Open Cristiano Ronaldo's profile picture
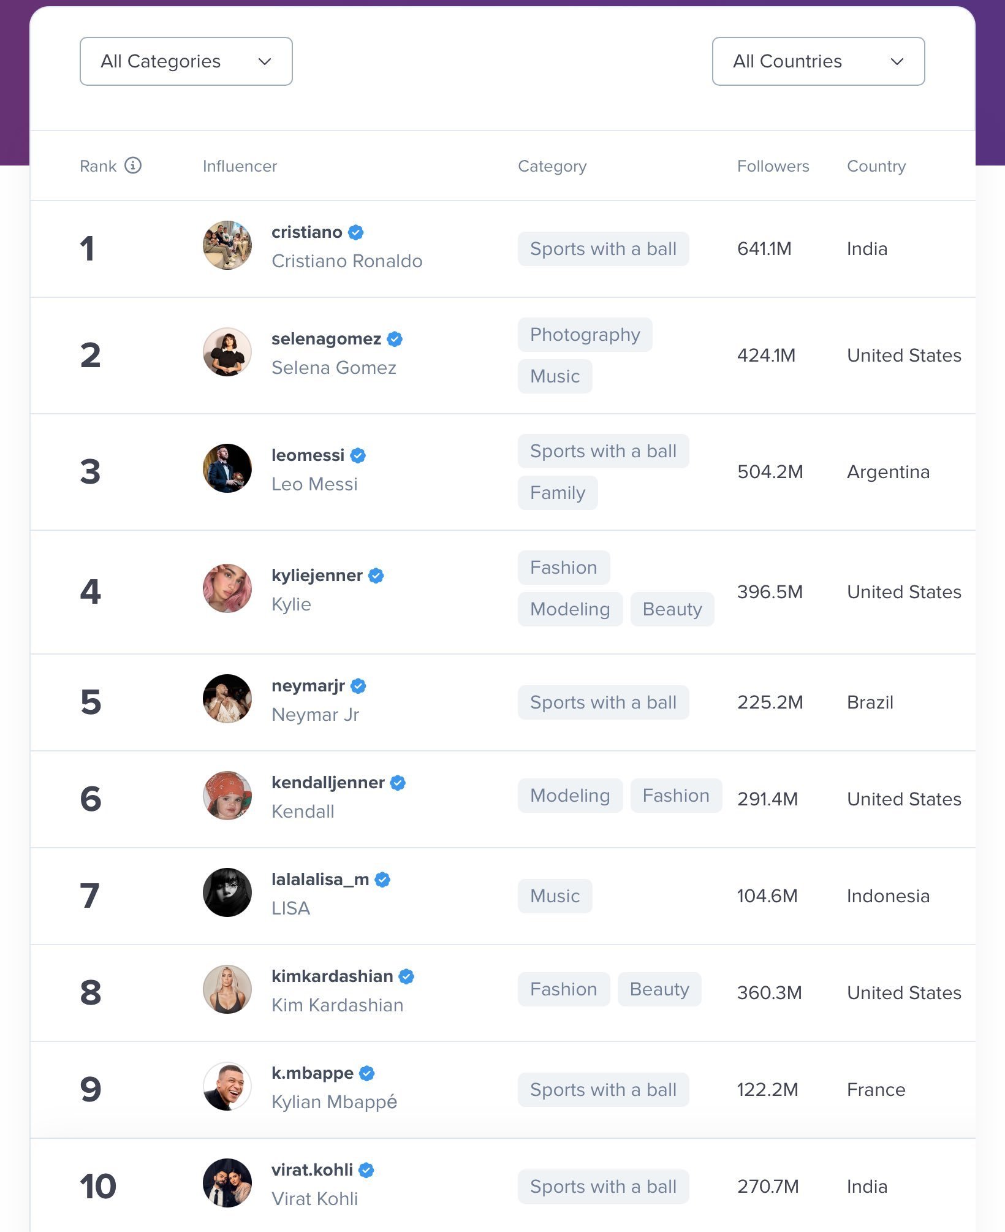The height and width of the screenshot is (1232, 1005). pos(227,245)
